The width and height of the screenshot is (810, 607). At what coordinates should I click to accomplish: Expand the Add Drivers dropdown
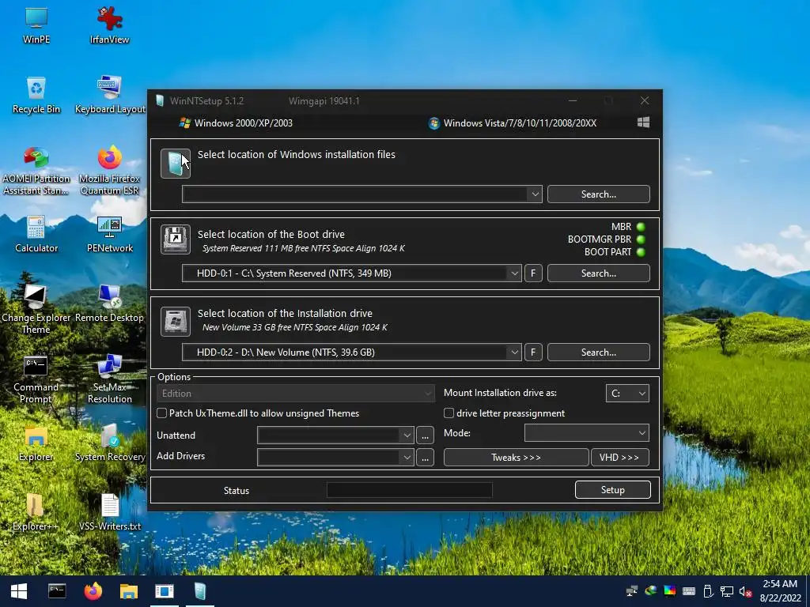[x=407, y=458]
